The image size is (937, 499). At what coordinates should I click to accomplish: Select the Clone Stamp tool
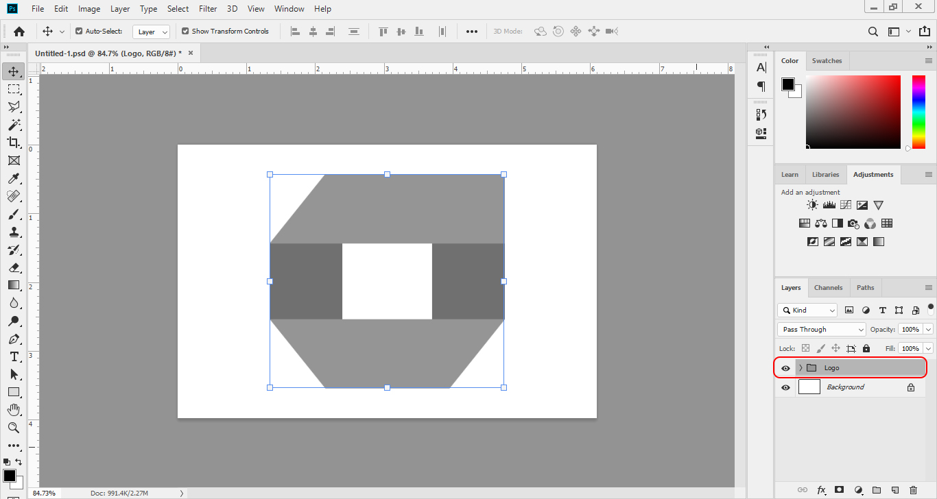[x=14, y=232]
